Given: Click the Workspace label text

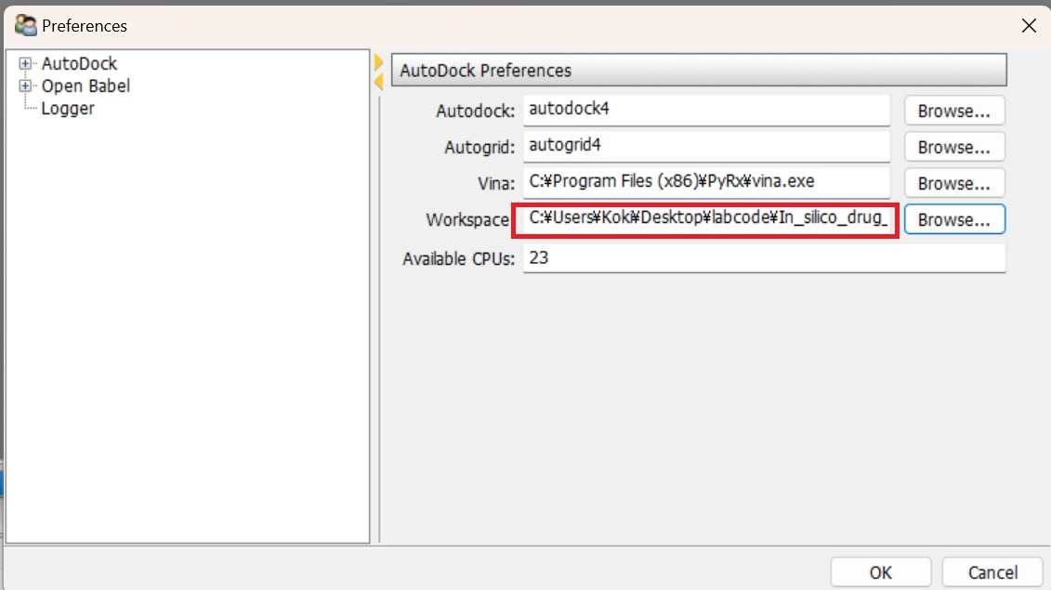Looking at the screenshot, I should [467, 220].
